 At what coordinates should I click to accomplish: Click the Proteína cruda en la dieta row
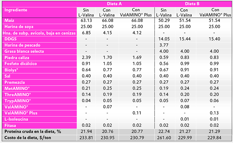[x=116, y=132]
